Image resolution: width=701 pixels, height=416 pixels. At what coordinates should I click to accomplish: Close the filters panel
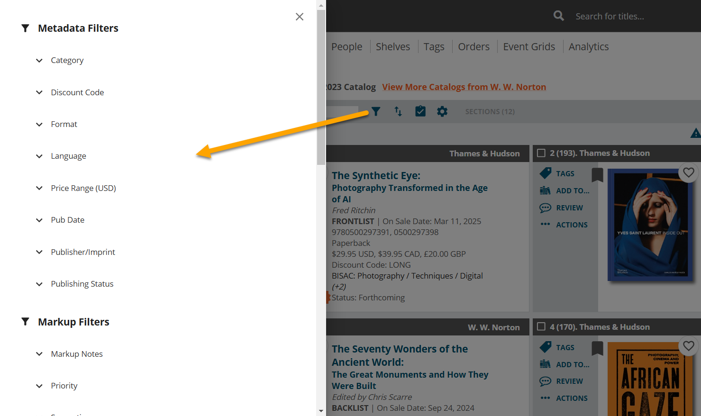[300, 17]
